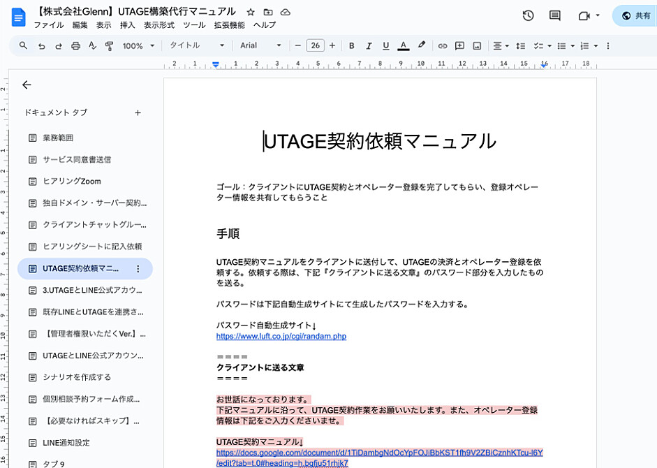Viewport: 657px width, 468px height.
Task: Check the cloud save status icon
Action: [286, 12]
